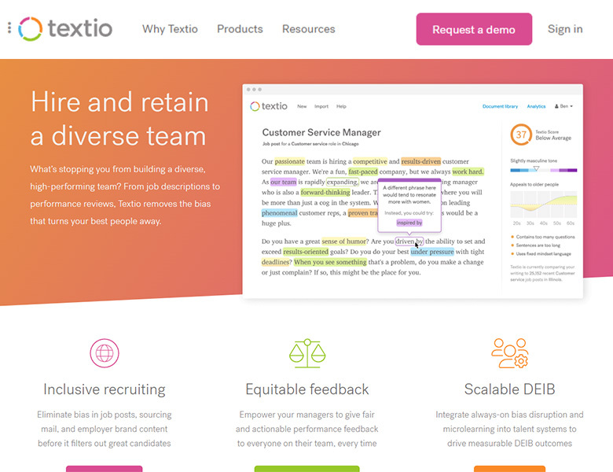Click the 'Inclusive recruiting' heading

105,389
